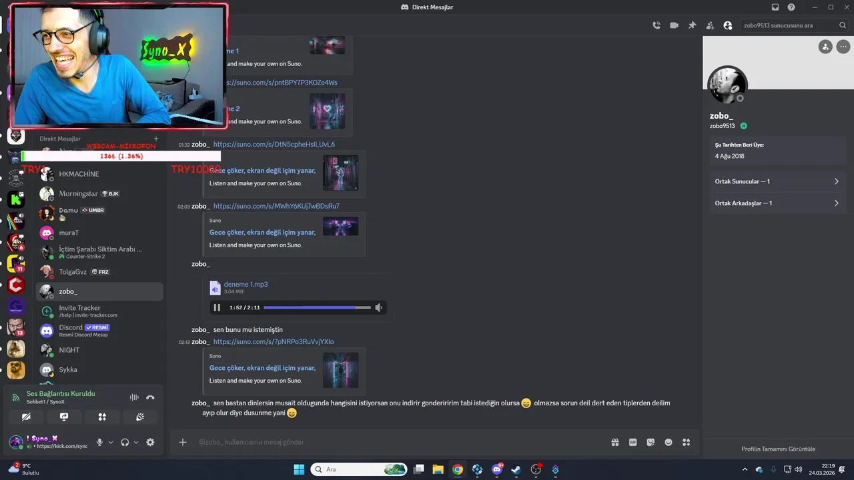Open activities in voice panel

[102, 417]
